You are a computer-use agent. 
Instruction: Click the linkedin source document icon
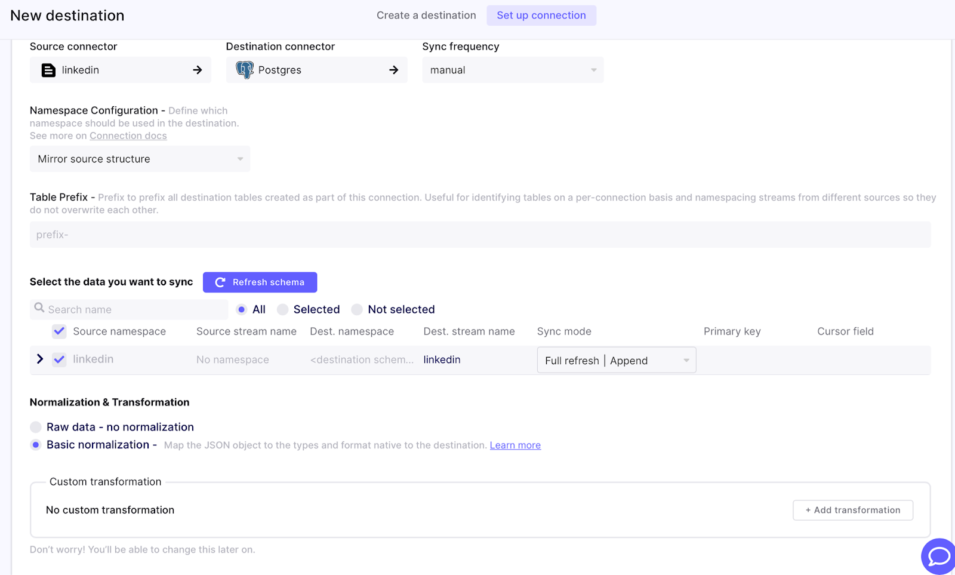pos(48,70)
